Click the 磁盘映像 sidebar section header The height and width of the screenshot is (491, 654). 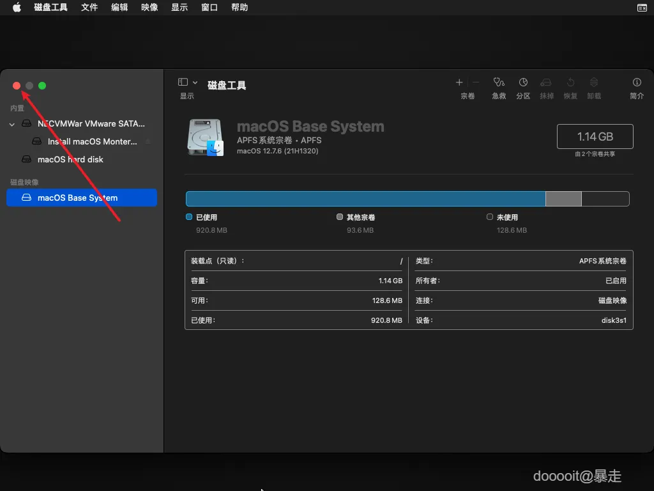24,182
